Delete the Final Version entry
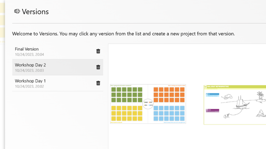This screenshot has height=149, width=266. (98, 51)
